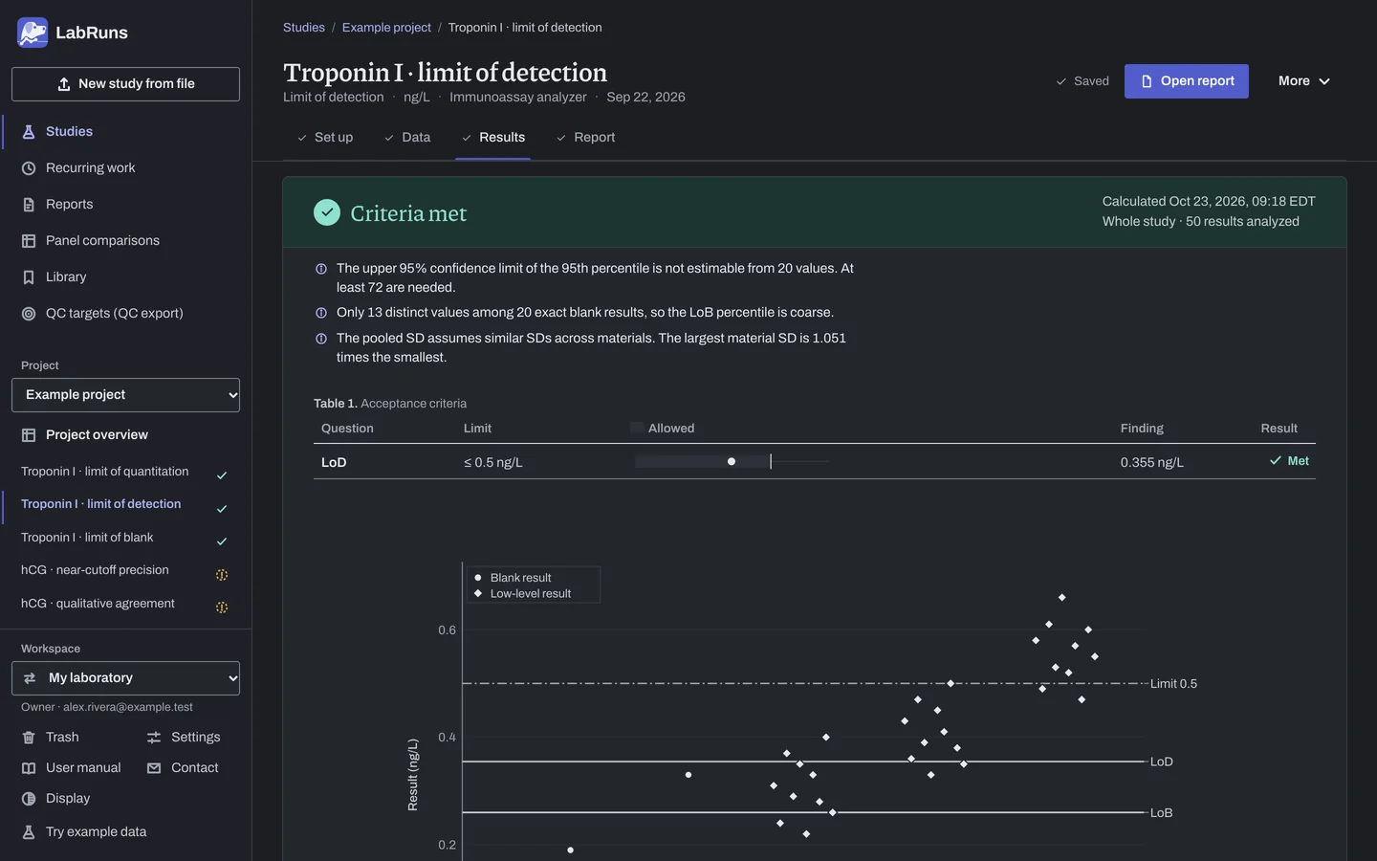Click the Settings sliders icon
1377x861 pixels.
154,738
